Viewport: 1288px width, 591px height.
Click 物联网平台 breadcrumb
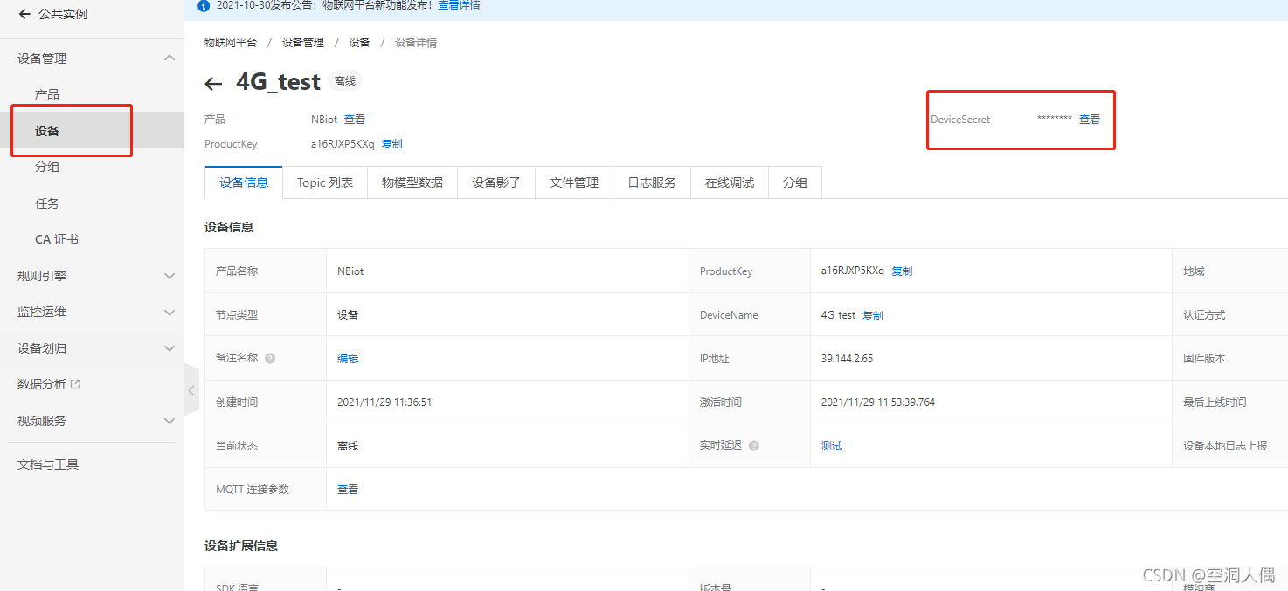point(231,42)
